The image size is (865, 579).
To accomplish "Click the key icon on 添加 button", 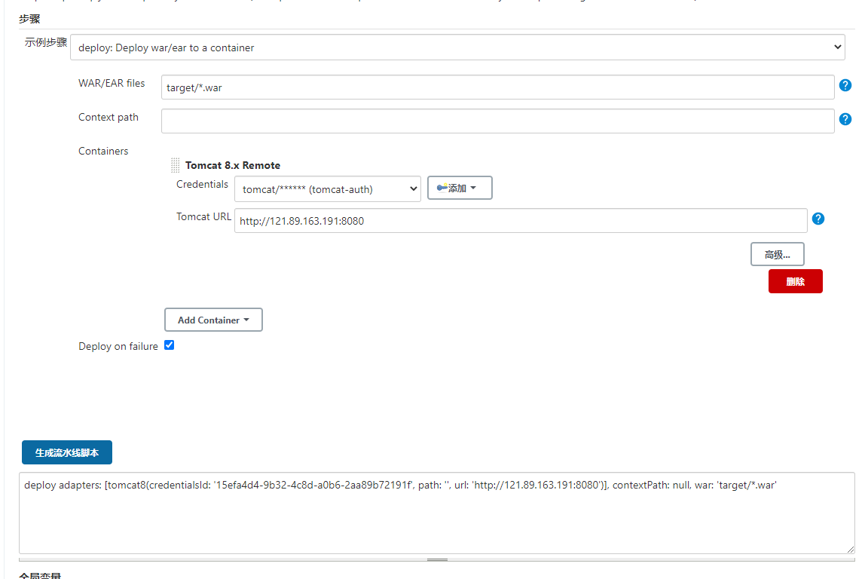I will [x=442, y=188].
